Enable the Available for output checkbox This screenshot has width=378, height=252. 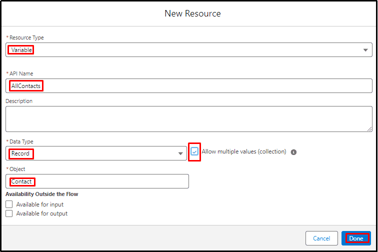point(9,213)
